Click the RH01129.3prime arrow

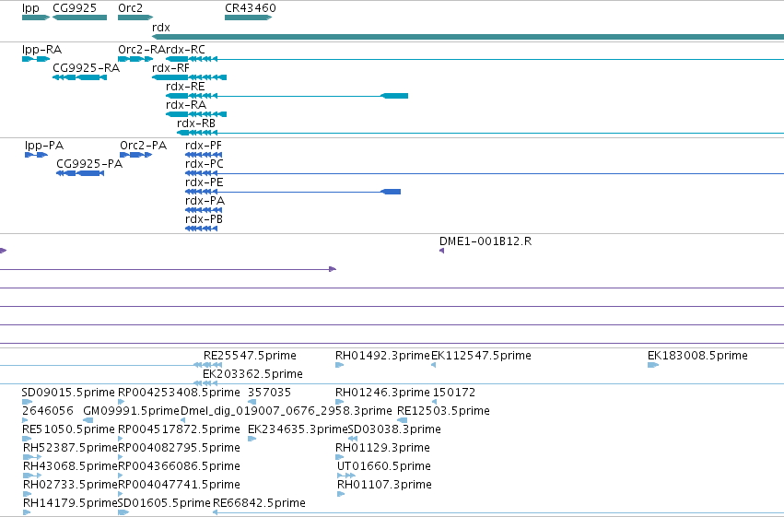coord(340,457)
